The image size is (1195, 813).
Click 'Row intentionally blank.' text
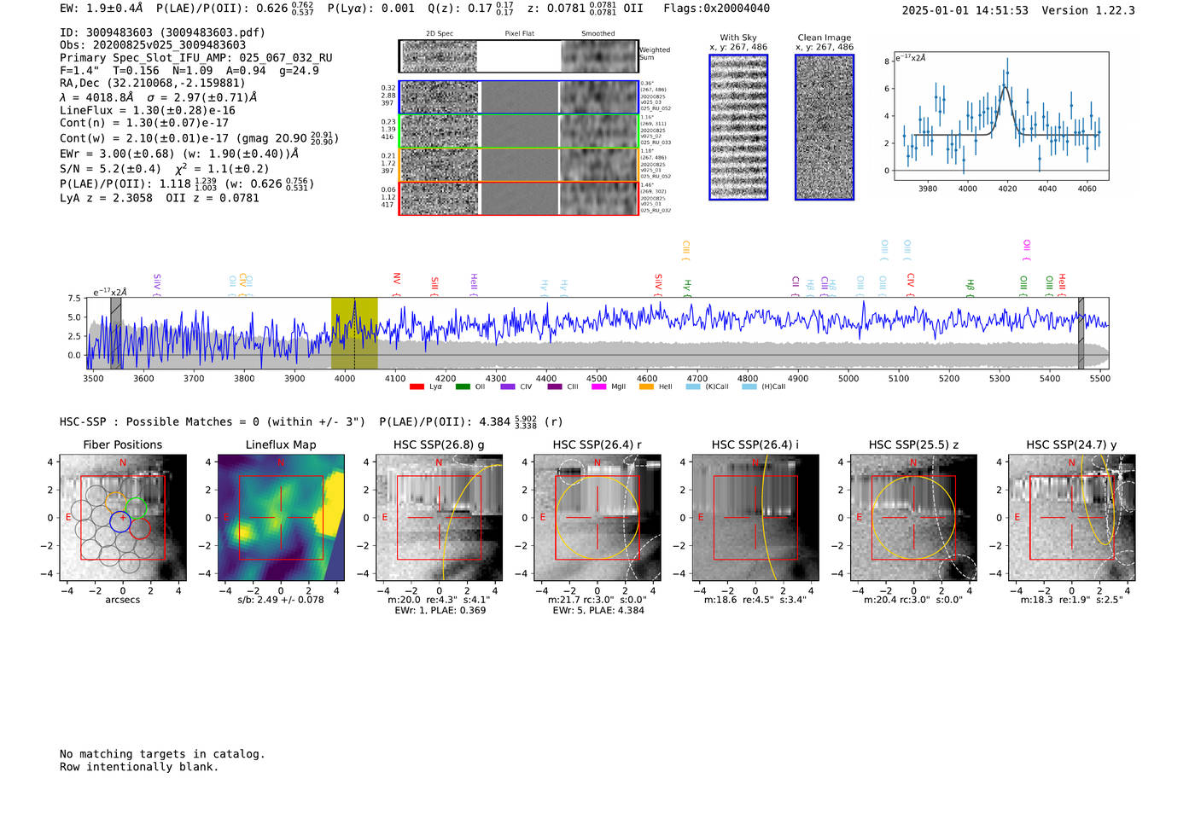[x=139, y=767]
